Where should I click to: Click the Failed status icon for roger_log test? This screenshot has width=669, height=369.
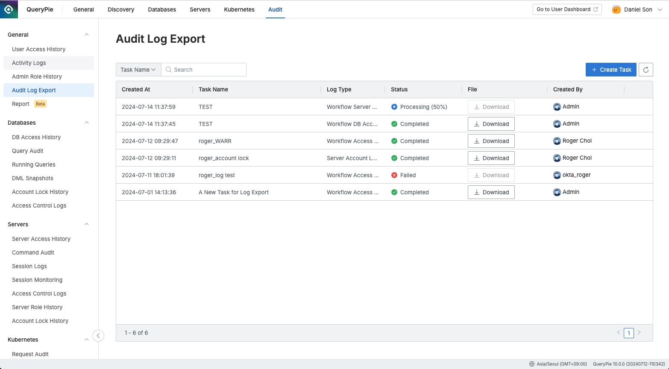pyautogui.click(x=394, y=175)
